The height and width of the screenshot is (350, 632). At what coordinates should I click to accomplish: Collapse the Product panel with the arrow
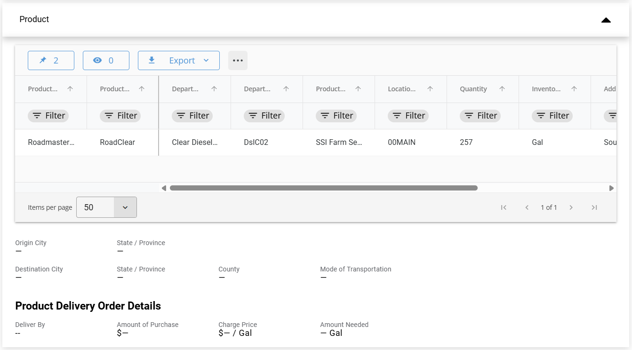click(606, 20)
